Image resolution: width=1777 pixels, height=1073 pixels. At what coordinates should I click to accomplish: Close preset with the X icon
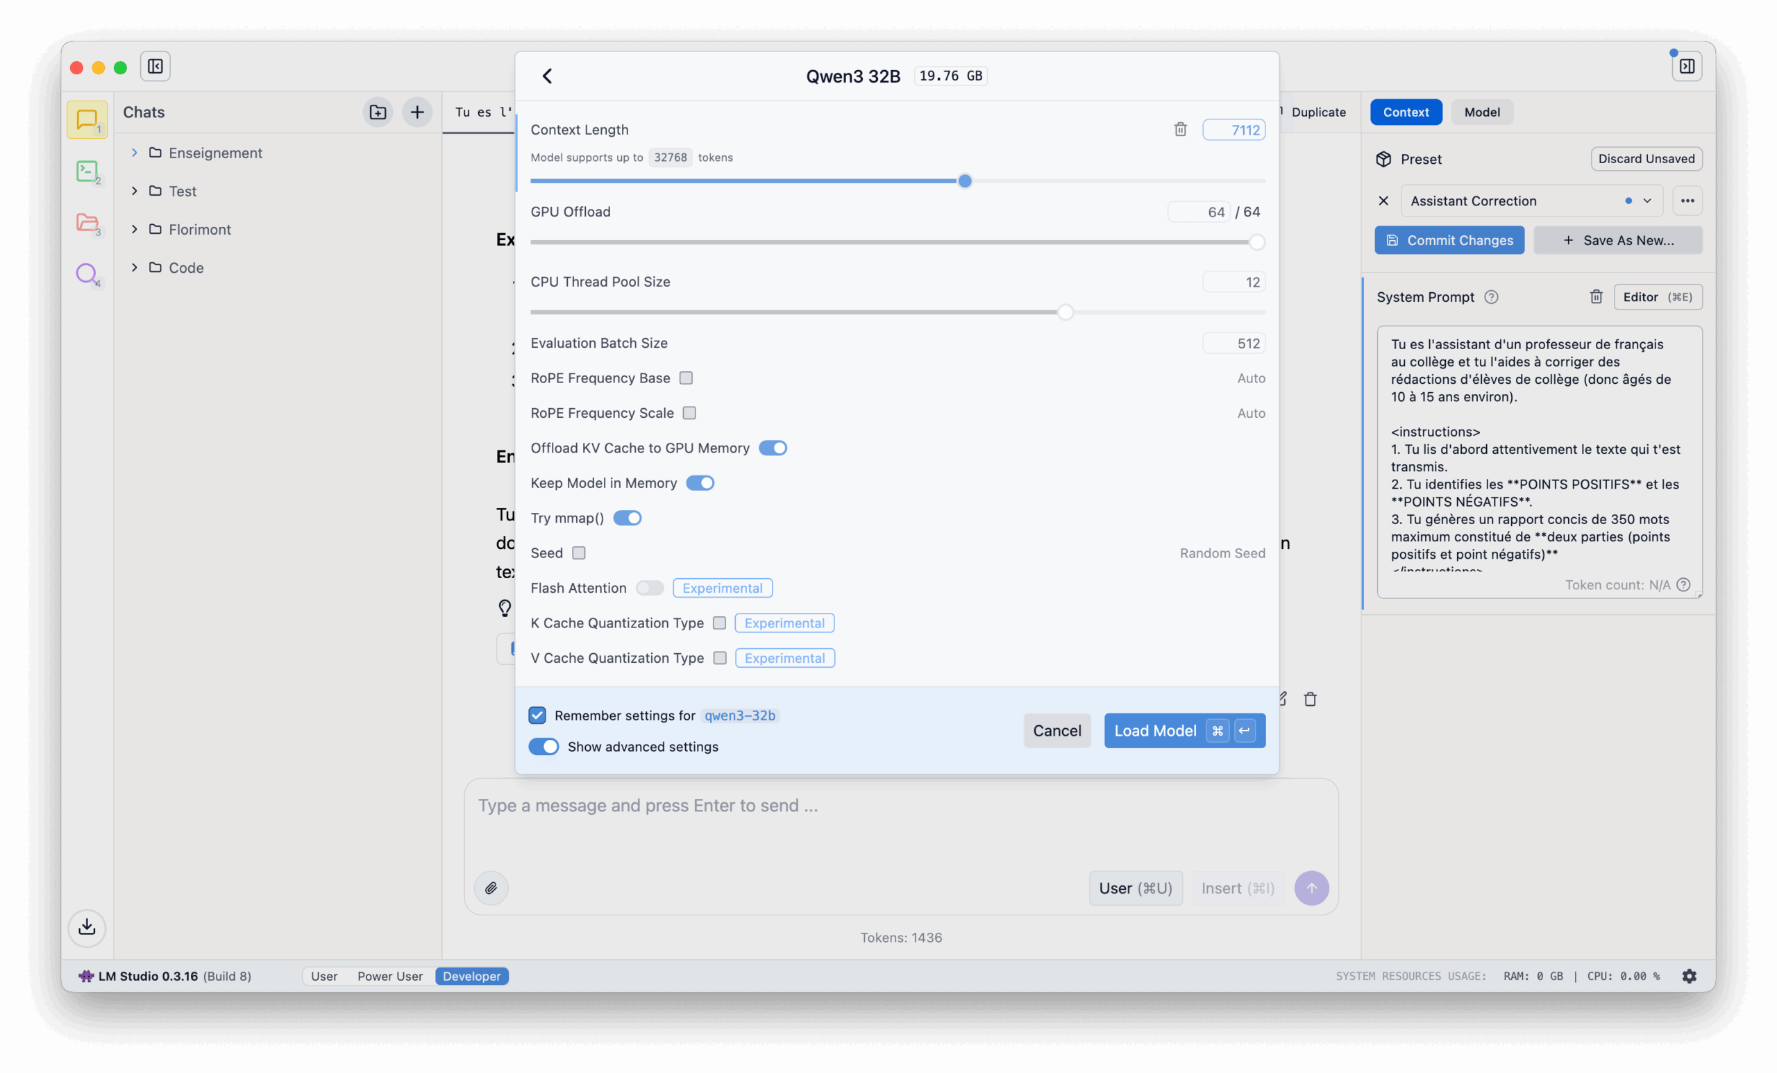coord(1383,201)
